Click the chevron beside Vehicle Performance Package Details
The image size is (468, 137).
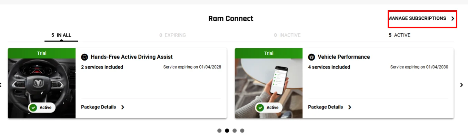[x=350, y=107]
